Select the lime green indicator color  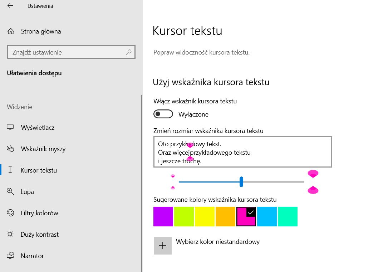184,216
